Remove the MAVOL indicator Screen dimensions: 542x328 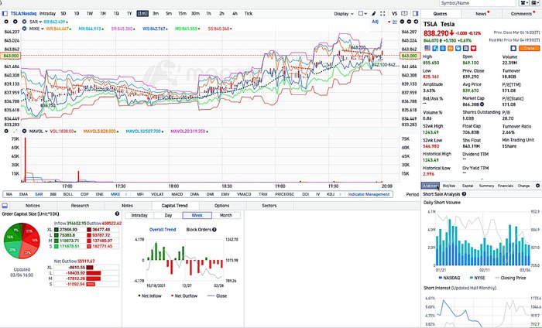click(24, 132)
